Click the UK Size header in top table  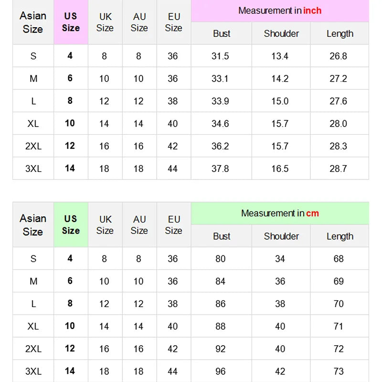pyautogui.click(x=105, y=22)
